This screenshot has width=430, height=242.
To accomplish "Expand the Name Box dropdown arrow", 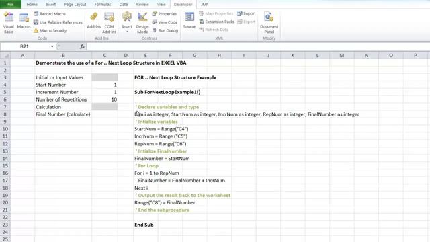I will tap(52, 46).
